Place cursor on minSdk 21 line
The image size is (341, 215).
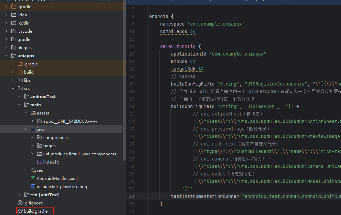pos(183,62)
